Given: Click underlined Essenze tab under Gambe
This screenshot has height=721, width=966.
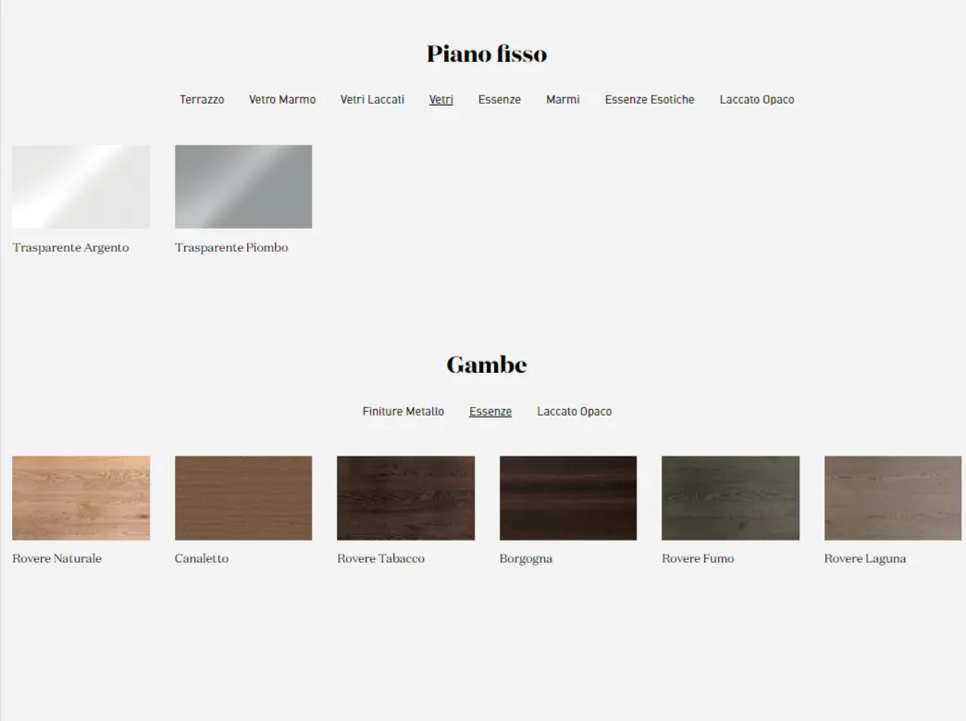Looking at the screenshot, I should tap(490, 412).
